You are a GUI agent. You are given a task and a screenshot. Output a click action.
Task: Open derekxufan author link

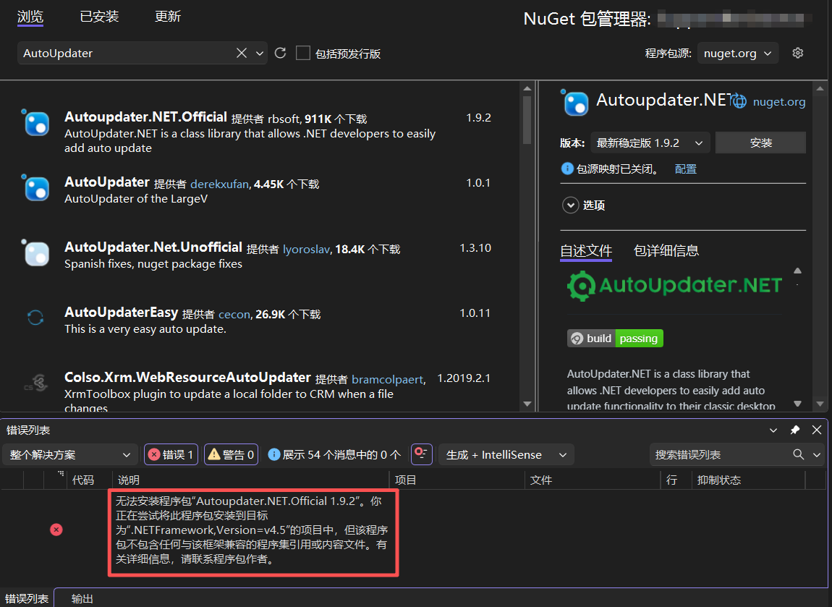coord(219,184)
